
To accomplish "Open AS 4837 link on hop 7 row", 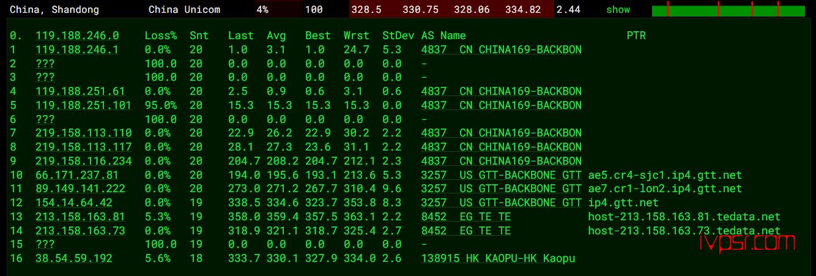I will coord(501,133).
